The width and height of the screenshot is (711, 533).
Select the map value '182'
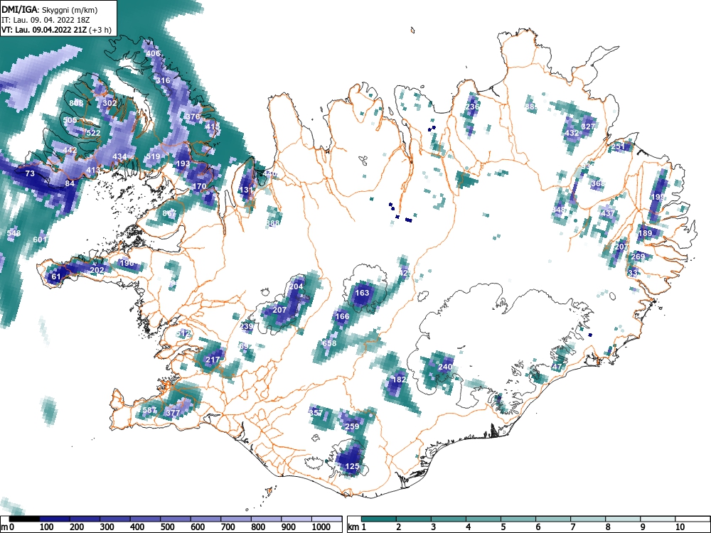point(399,379)
